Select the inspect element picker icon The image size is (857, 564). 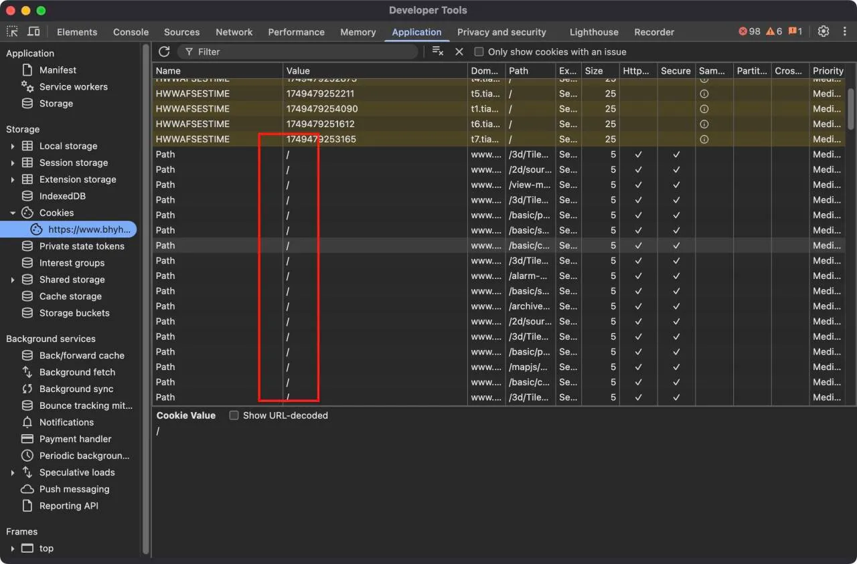13,31
